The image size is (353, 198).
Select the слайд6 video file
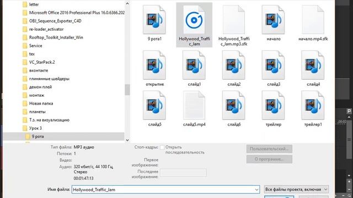click(x=234, y=109)
